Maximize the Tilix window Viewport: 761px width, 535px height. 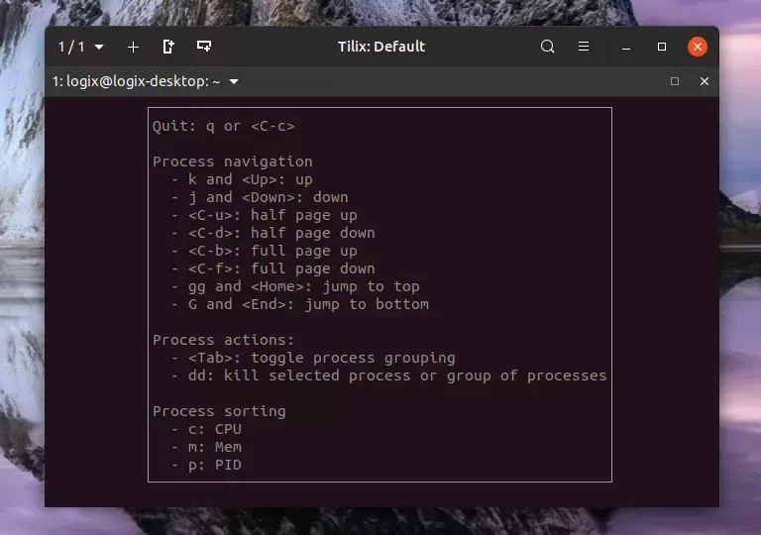[662, 47]
